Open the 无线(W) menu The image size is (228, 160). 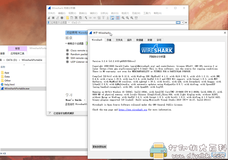tap(136, 13)
